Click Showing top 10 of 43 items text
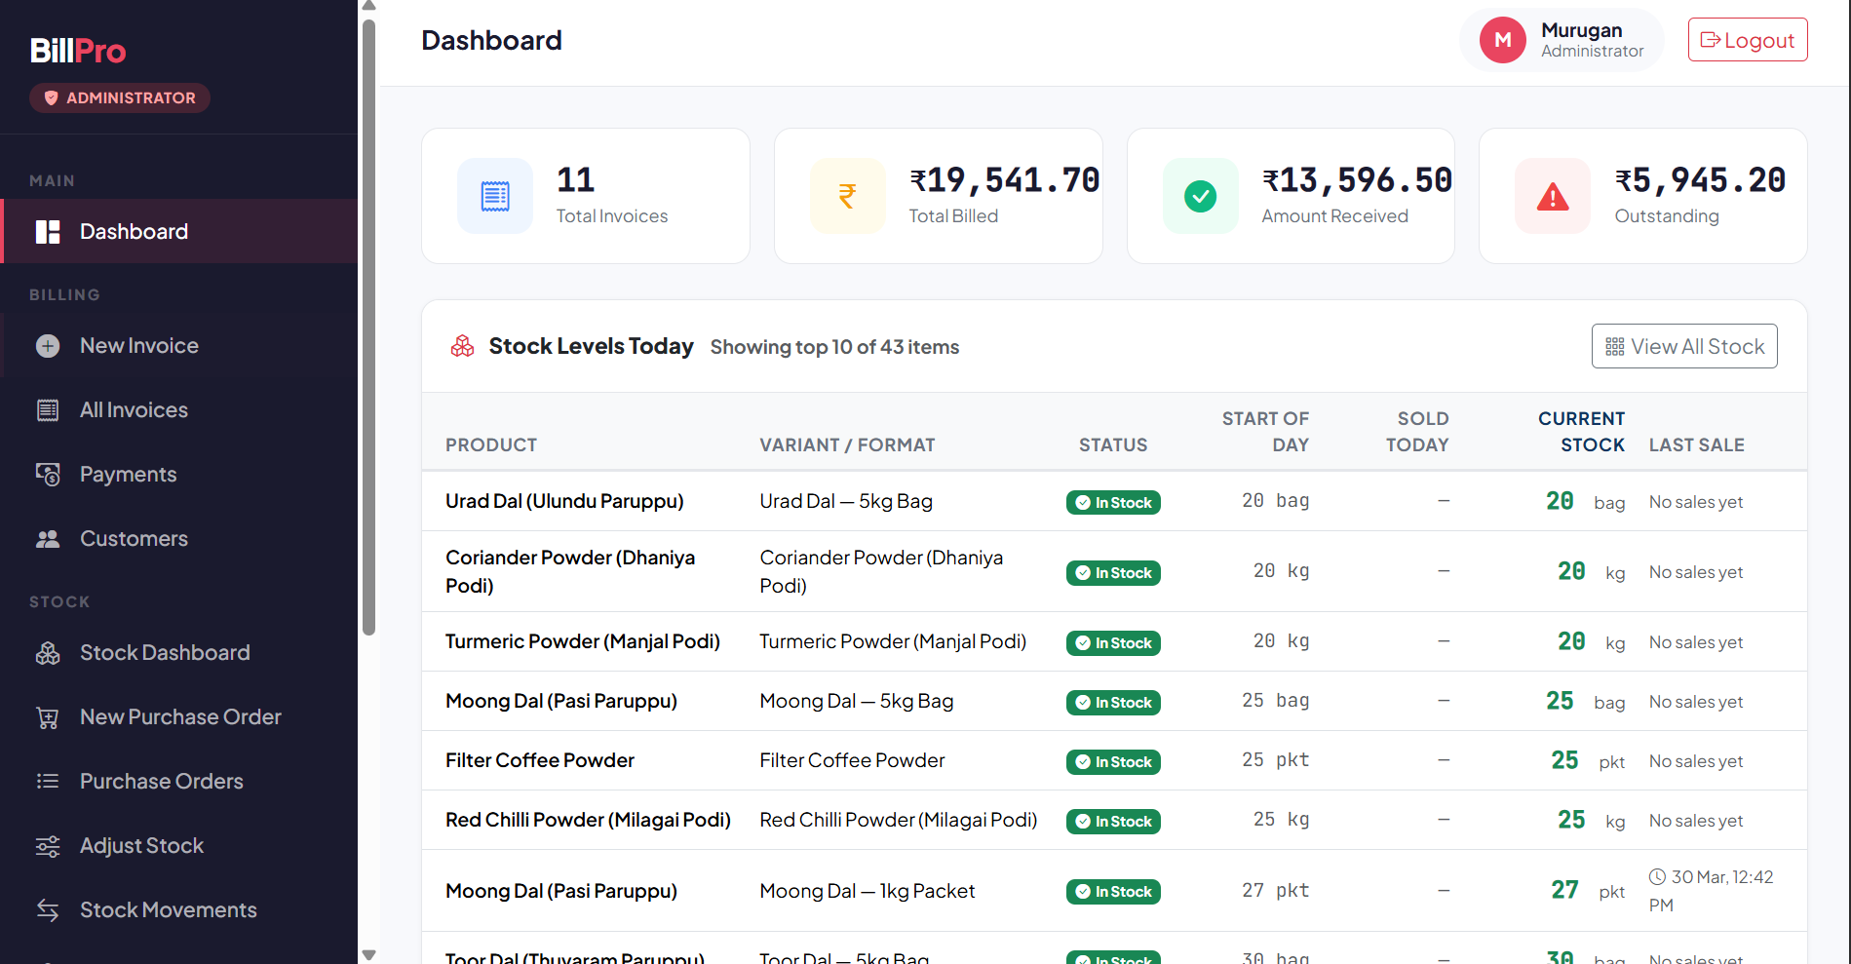This screenshot has width=1851, height=964. pyautogui.click(x=834, y=347)
